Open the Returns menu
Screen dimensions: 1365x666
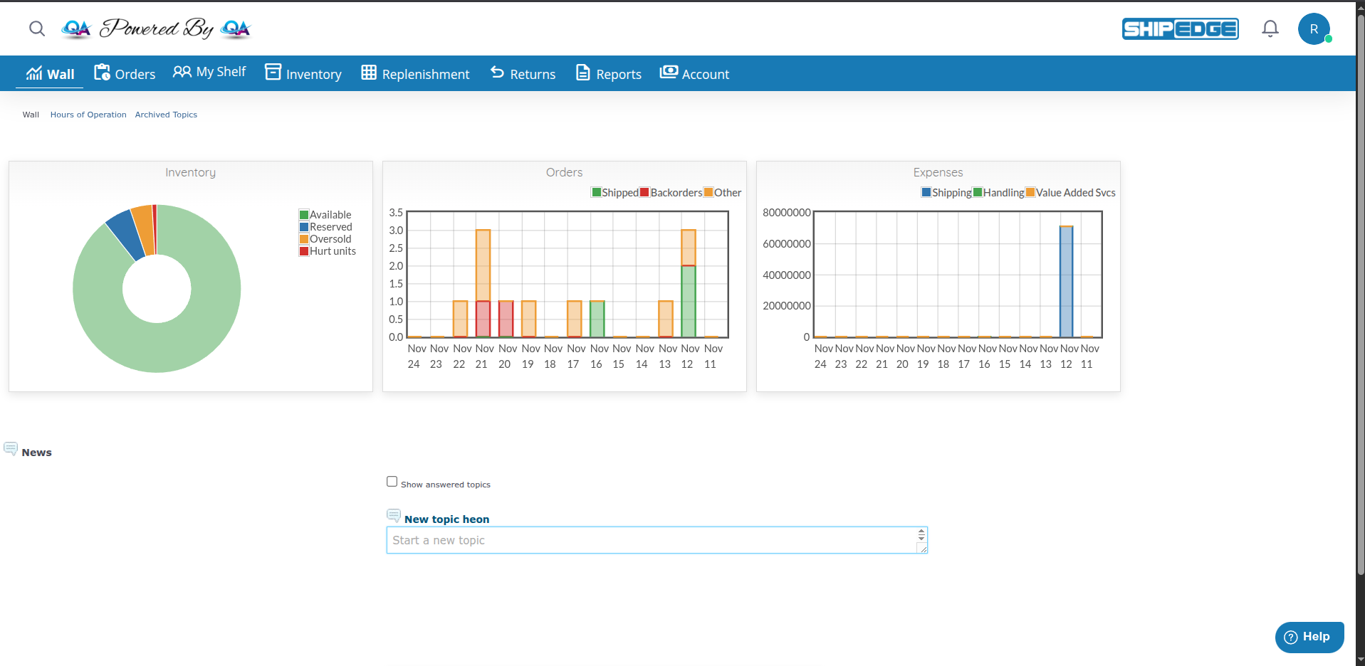(x=523, y=74)
